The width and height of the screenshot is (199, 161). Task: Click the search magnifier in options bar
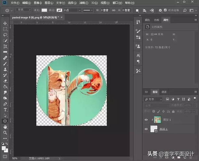(185, 10)
